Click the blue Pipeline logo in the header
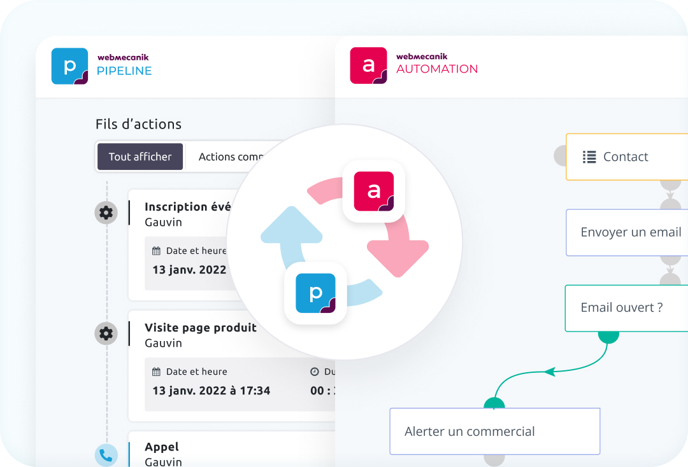This screenshot has height=467, width=688. tap(69, 66)
